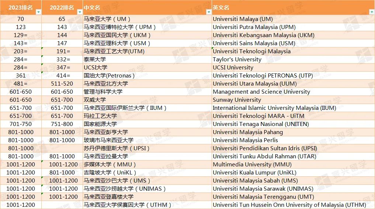Click the cell Multimedia University (MMU)
Viewport: 375px width, 209px height.
pyautogui.click(x=294, y=165)
